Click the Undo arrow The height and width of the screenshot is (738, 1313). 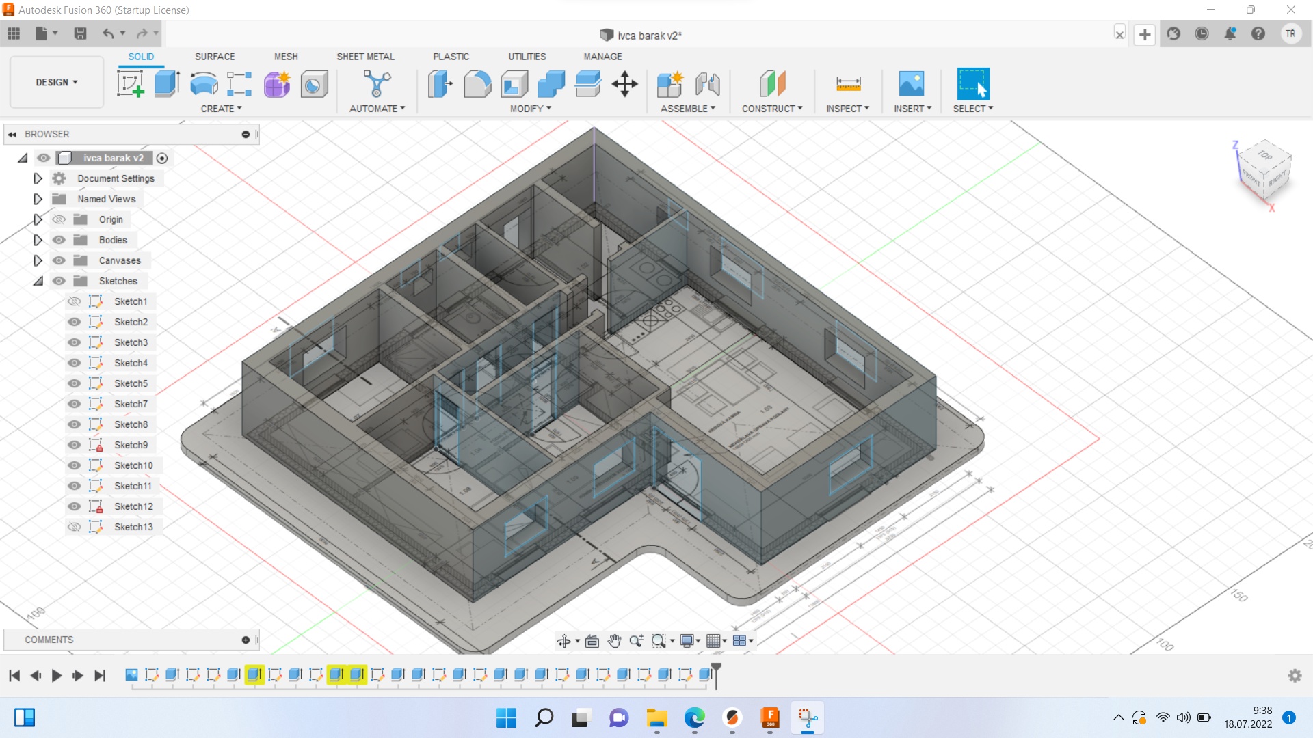[108, 33]
